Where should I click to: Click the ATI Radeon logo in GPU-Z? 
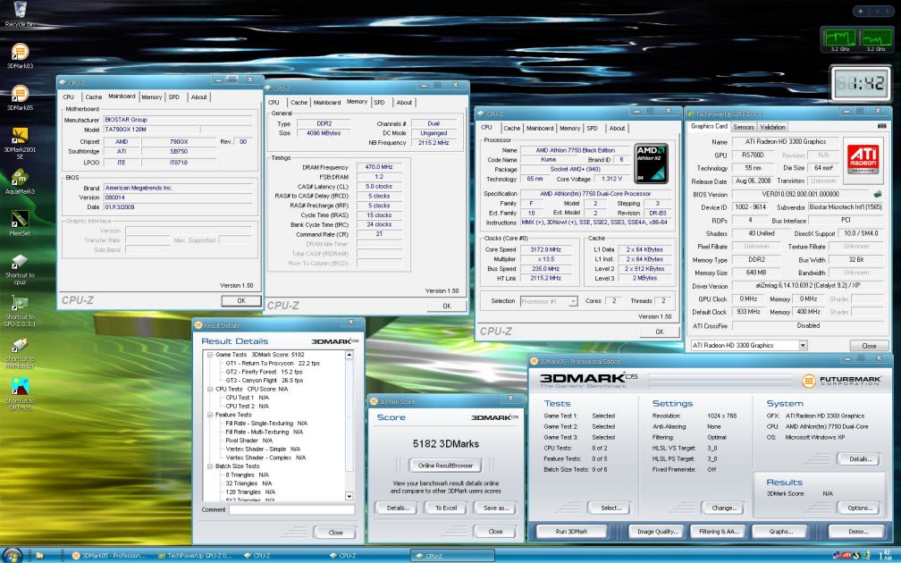[x=863, y=159]
